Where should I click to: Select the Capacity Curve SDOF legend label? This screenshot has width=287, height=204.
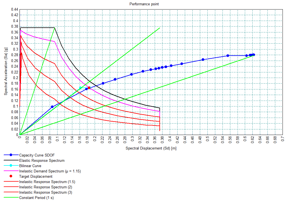pos(37,155)
